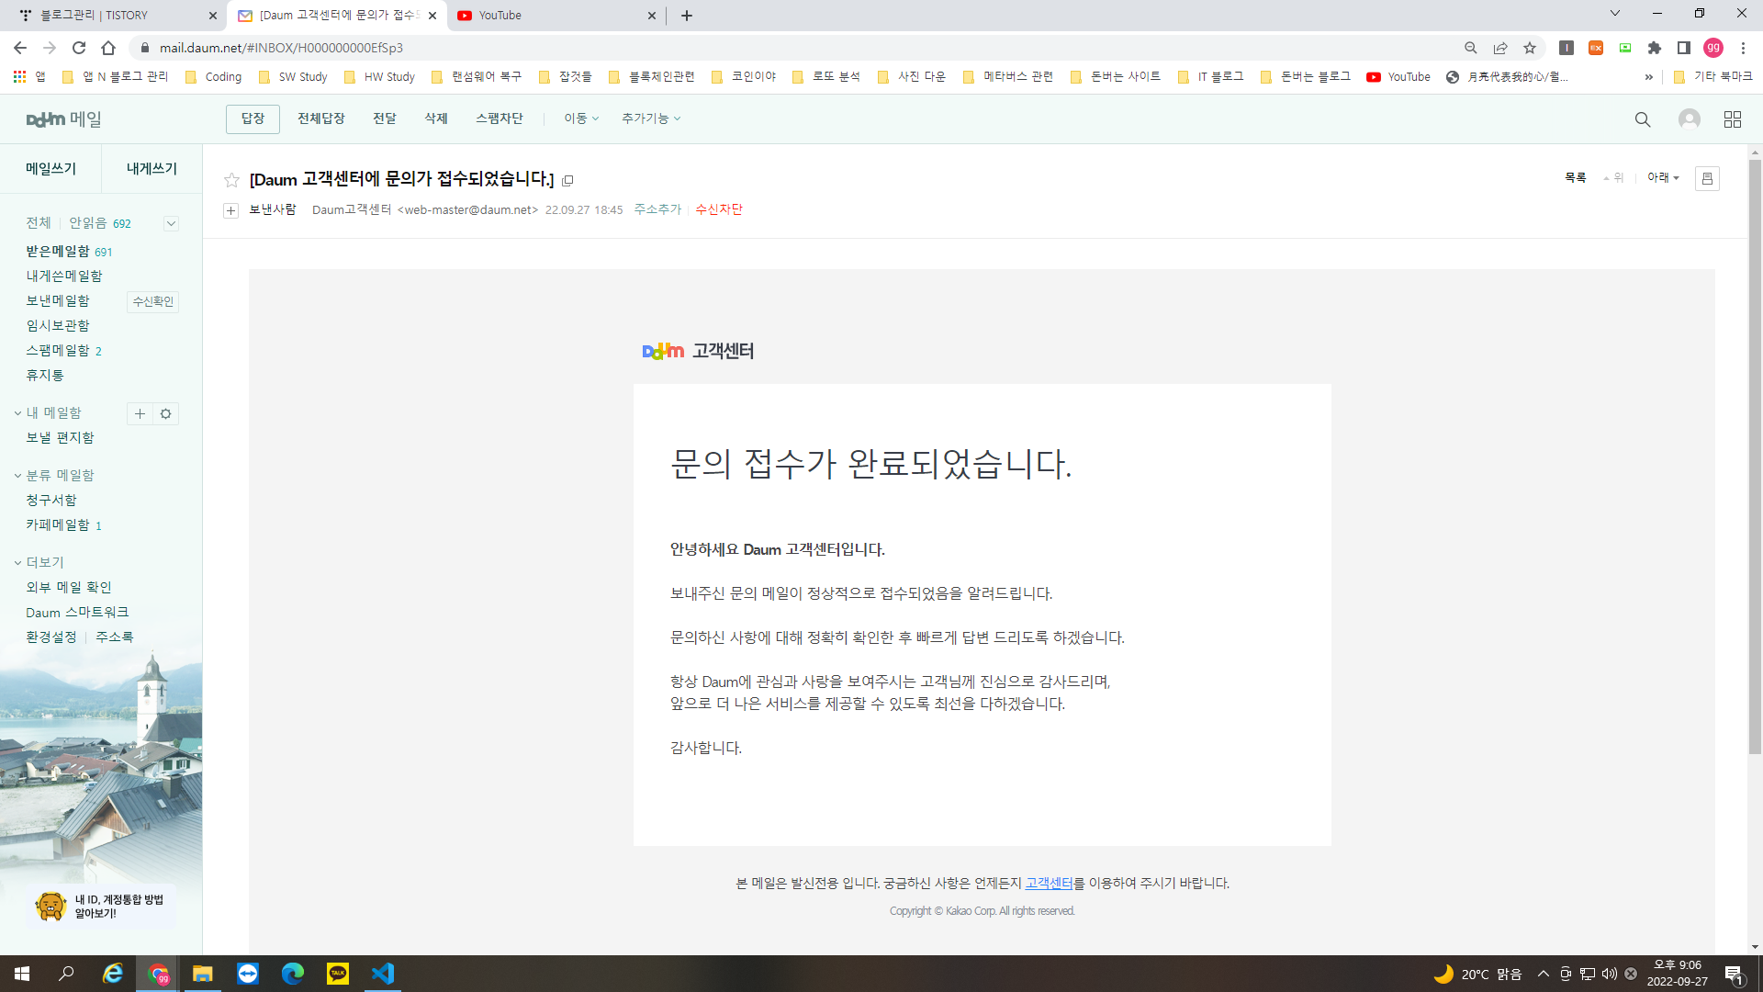1763x992 pixels.
Task: Click 삭제 to delete email
Action: tap(436, 118)
